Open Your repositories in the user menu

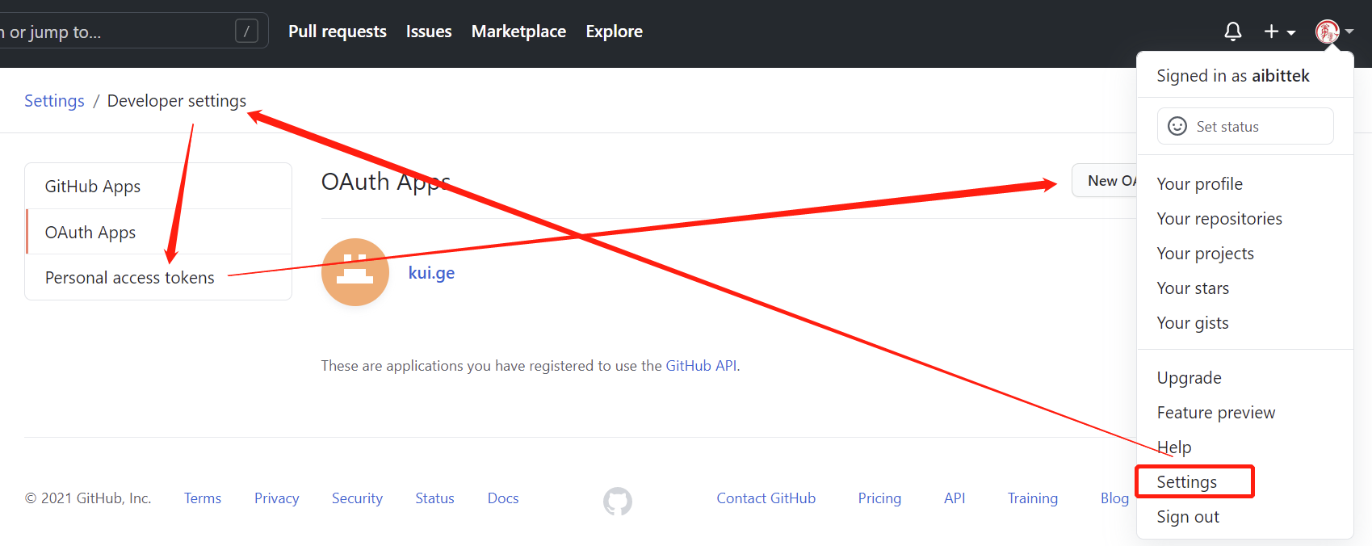1219,219
